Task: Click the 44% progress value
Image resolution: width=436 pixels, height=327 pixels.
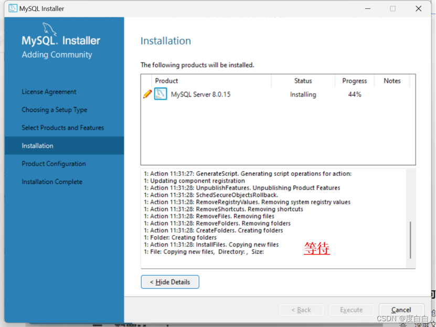Action: [355, 94]
